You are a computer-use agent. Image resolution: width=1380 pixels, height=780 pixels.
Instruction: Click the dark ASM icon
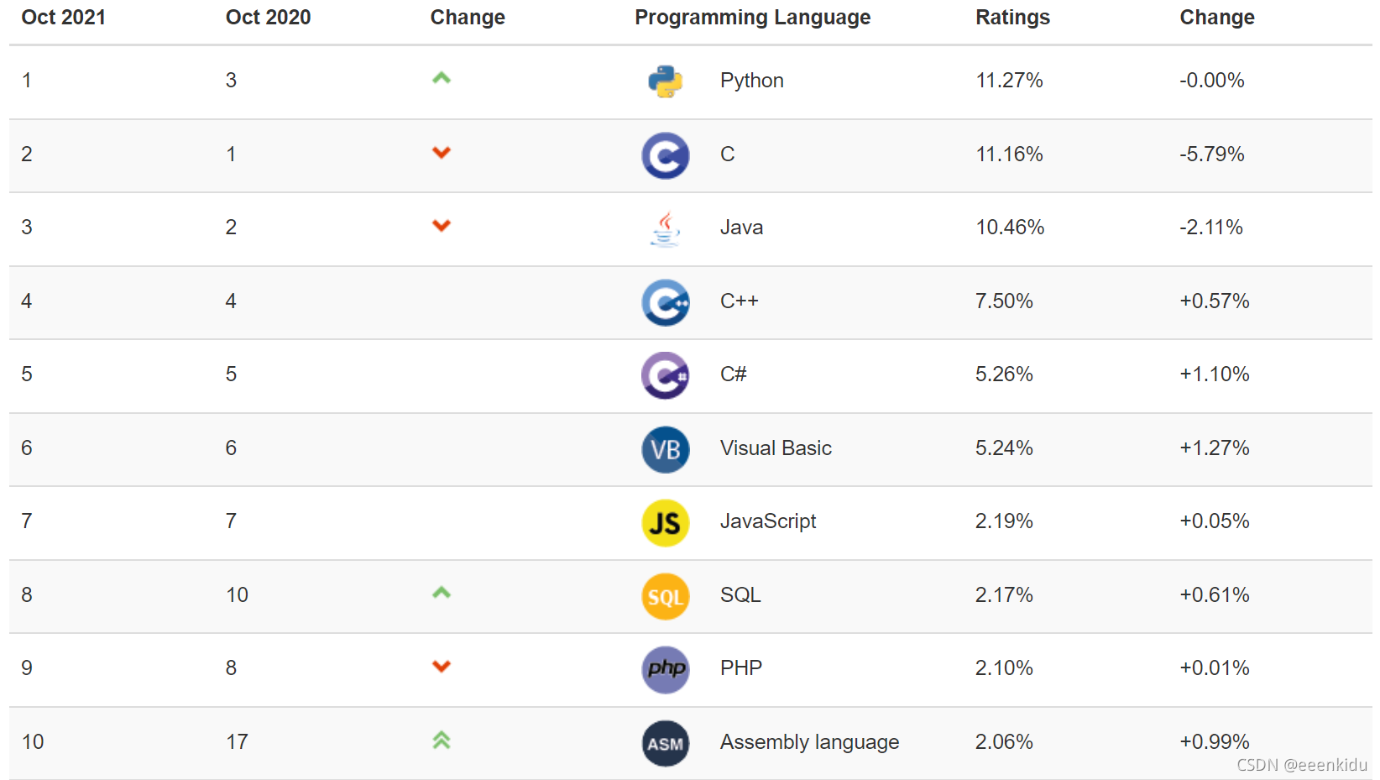pyautogui.click(x=666, y=743)
